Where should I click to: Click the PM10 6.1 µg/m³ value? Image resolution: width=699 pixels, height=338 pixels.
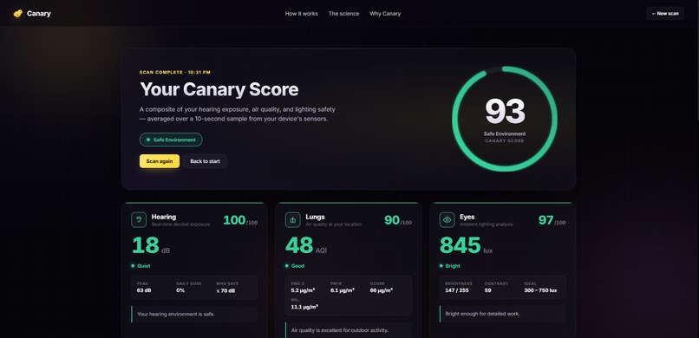click(x=343, y=290)
